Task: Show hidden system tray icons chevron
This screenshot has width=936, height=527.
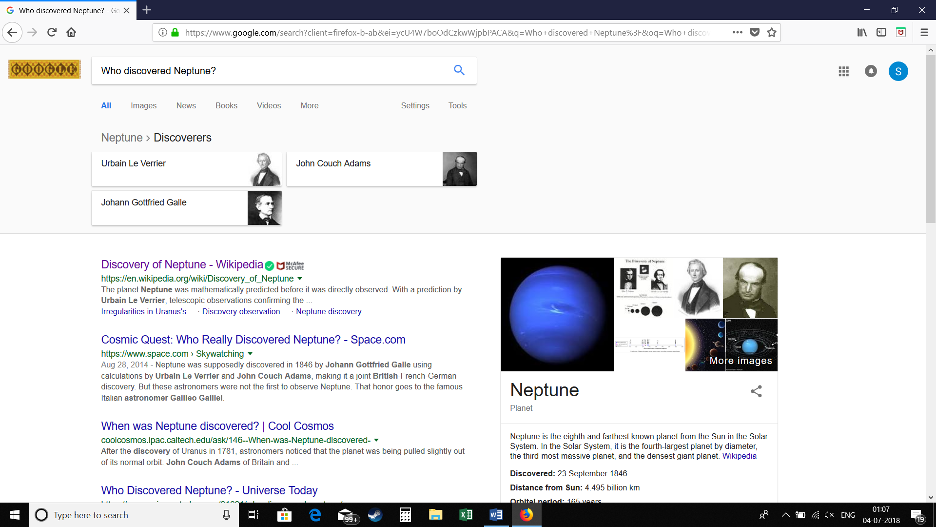Action: (785, 515)
